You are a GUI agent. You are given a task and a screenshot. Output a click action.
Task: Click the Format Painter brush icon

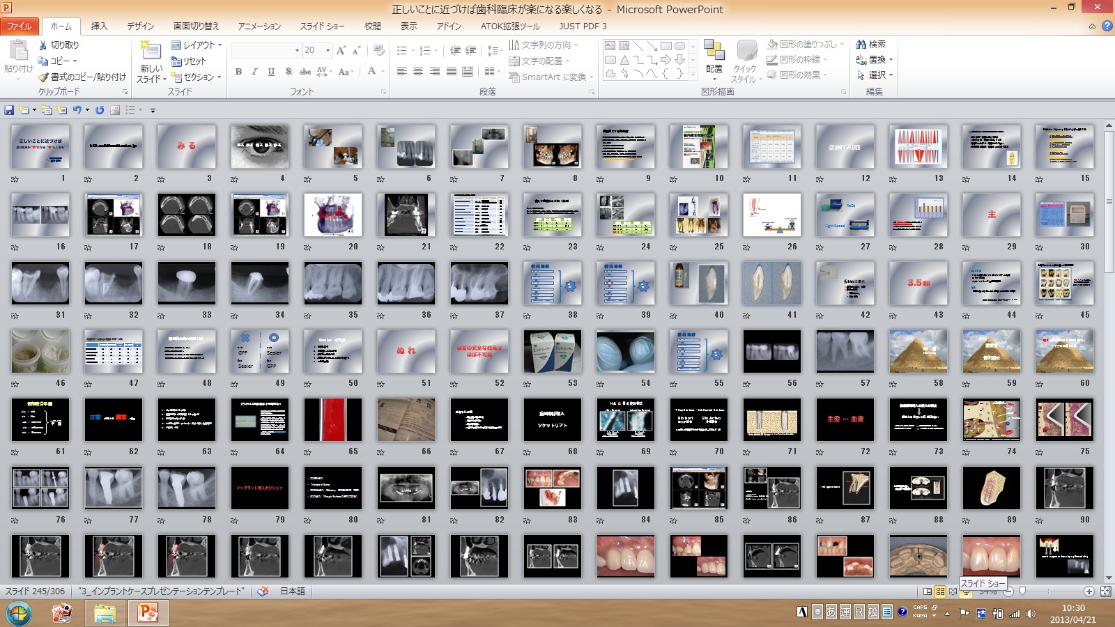tap(43, 77)
